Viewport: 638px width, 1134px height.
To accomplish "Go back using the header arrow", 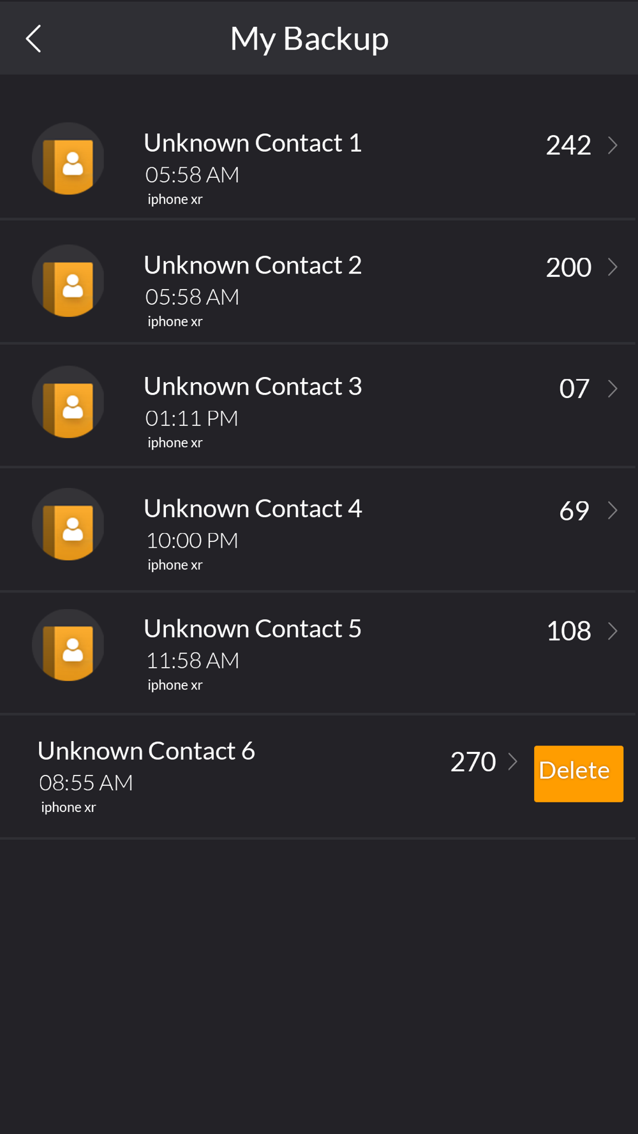I will pyautogui.click(x=33, y=39).
